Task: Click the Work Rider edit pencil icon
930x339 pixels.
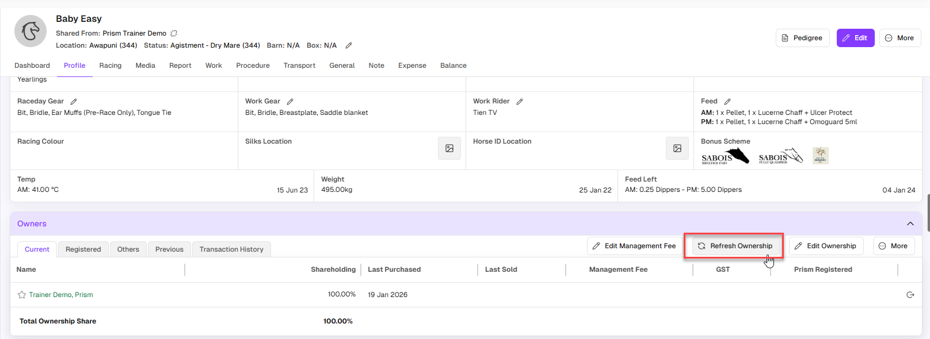Action: pyautogui.click(x=520, y=102)
